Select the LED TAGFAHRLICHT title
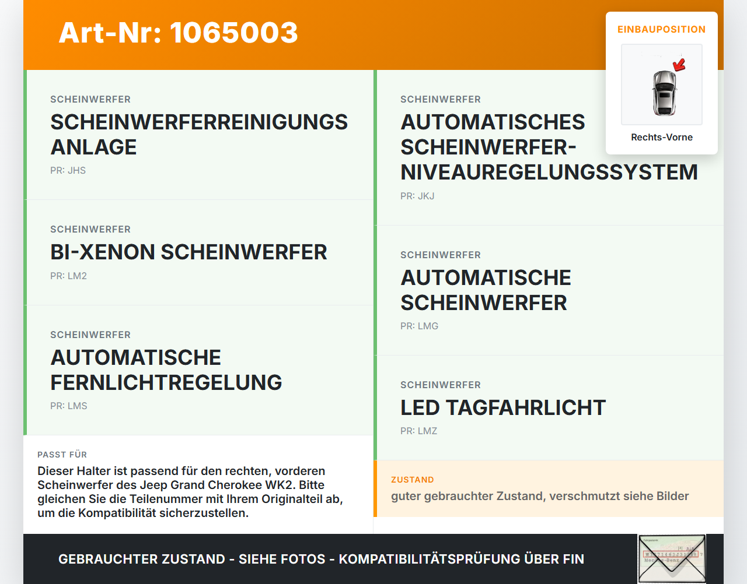This screenshot has width=747, height=584. click(x=503, y=408)
